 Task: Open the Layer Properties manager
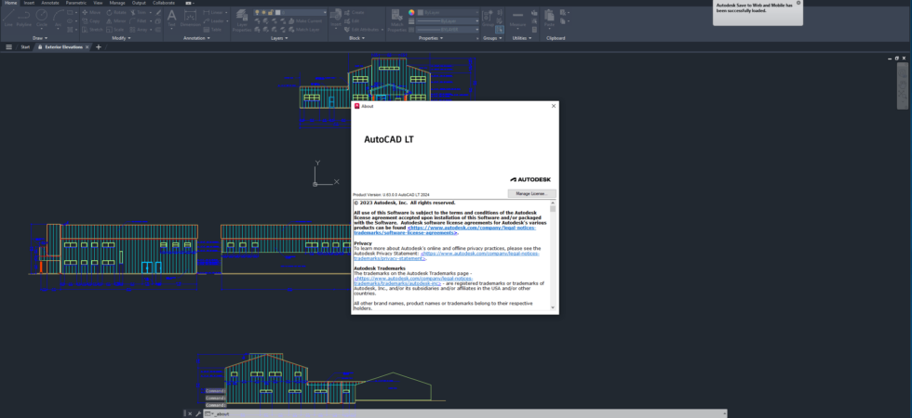click(242, 20)
